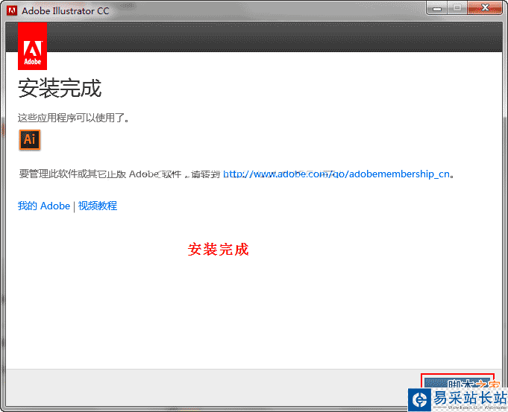Click the 安装完成 heading text
Viewport: 508px width, 412px height.
[60, 88]
